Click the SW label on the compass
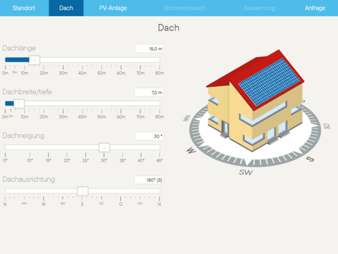Image resolution: width=338 pixels, height=254 pixels. (x=246, y=172)
